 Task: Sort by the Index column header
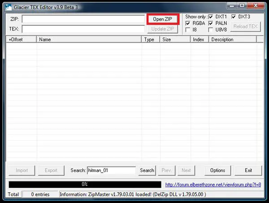click(x=200, y=39)
